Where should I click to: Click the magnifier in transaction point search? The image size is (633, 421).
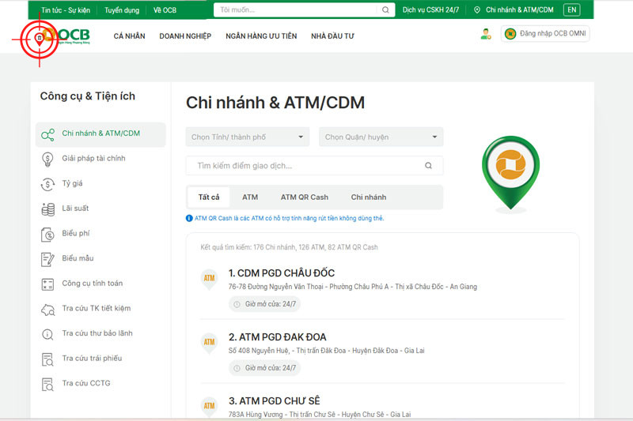[x=428, y=166]
